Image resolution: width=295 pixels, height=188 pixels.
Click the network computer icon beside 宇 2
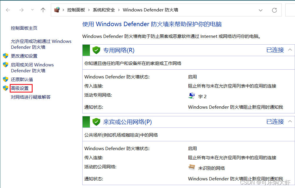[192, 96]
